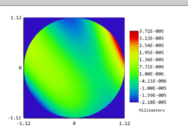Click the 0 label on the horizontal axis
The height and width of the screenshot is (127, 188).
click(x=74, y=123)
